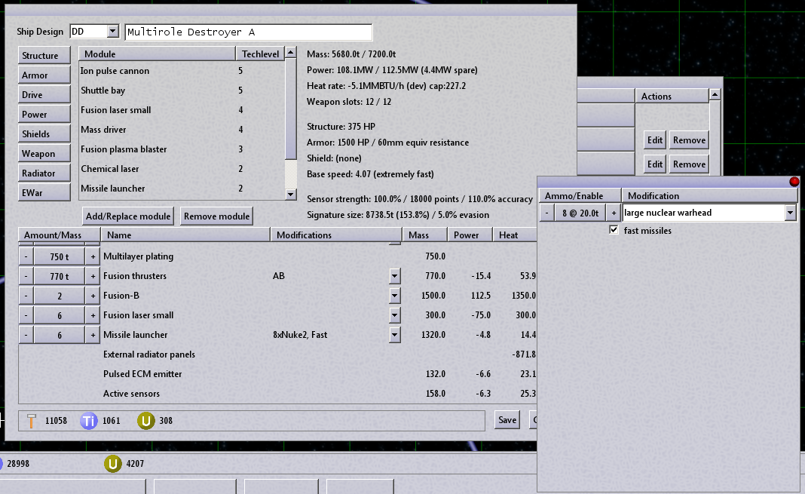The width and height of the screenshot is (805, 494).
Task: Click the ship design name field
Action: click(x=248, y=32)
